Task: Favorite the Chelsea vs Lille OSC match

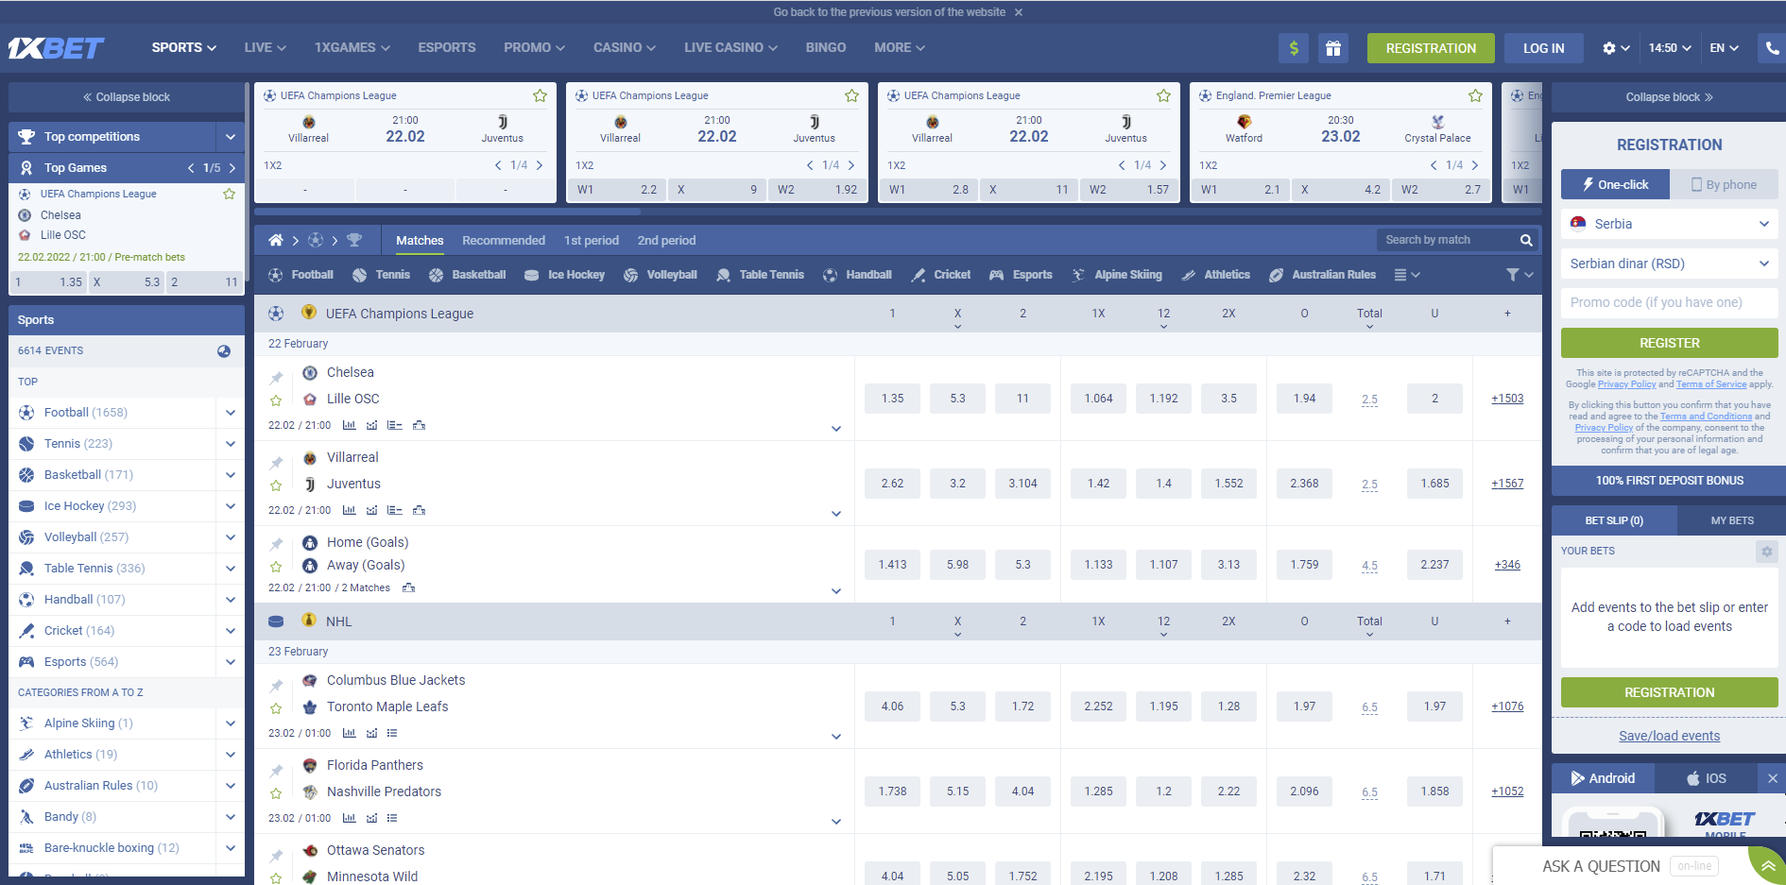Action: click(x=276, y=400)
